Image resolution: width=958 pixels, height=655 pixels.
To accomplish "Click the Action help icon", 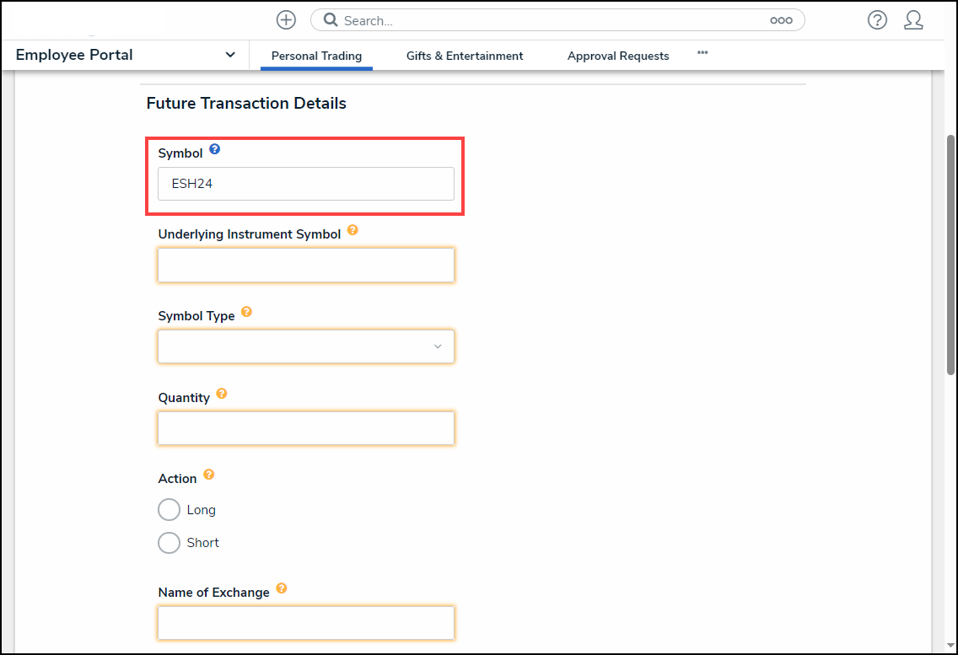I will [208, 475].
